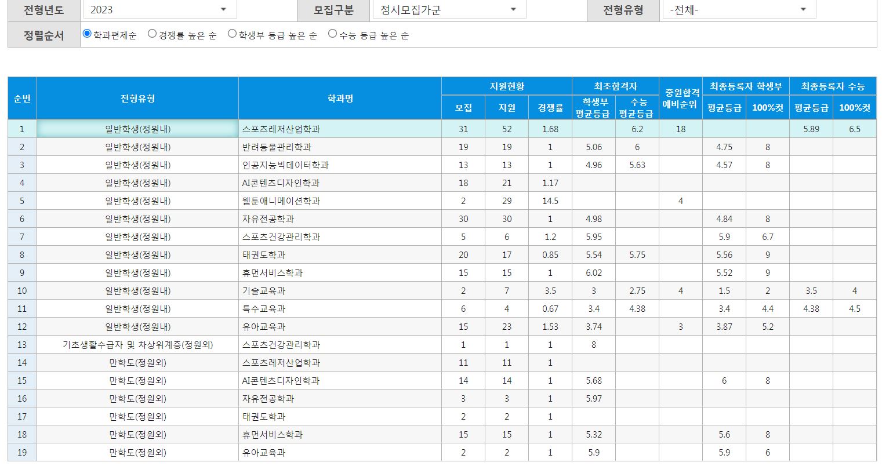The image size is (893, 466).
Task: Click the 52 지원 value in row 1
Action: coord(507,129)
